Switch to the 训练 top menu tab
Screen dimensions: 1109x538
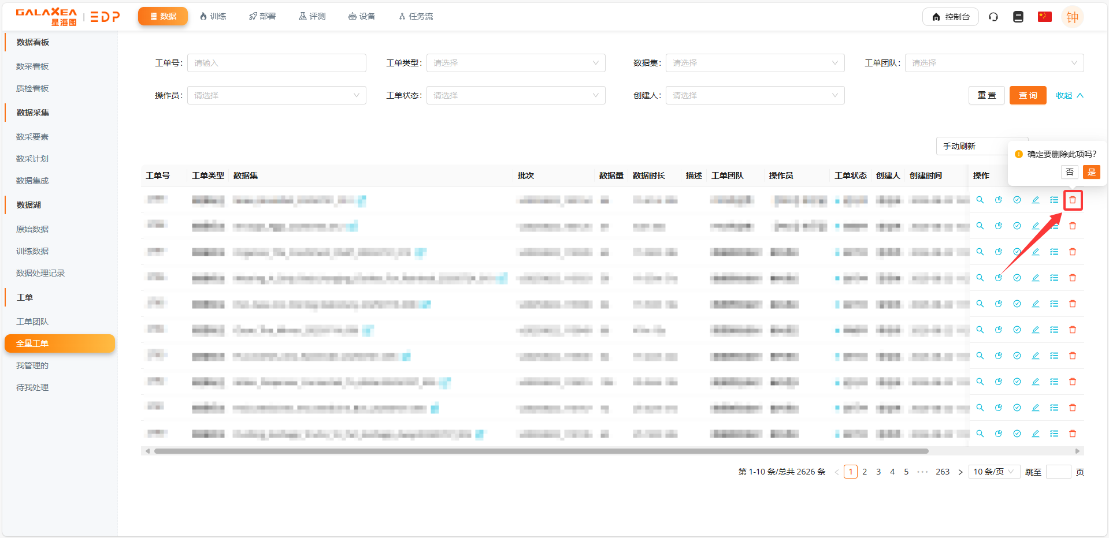pos(213,16)
